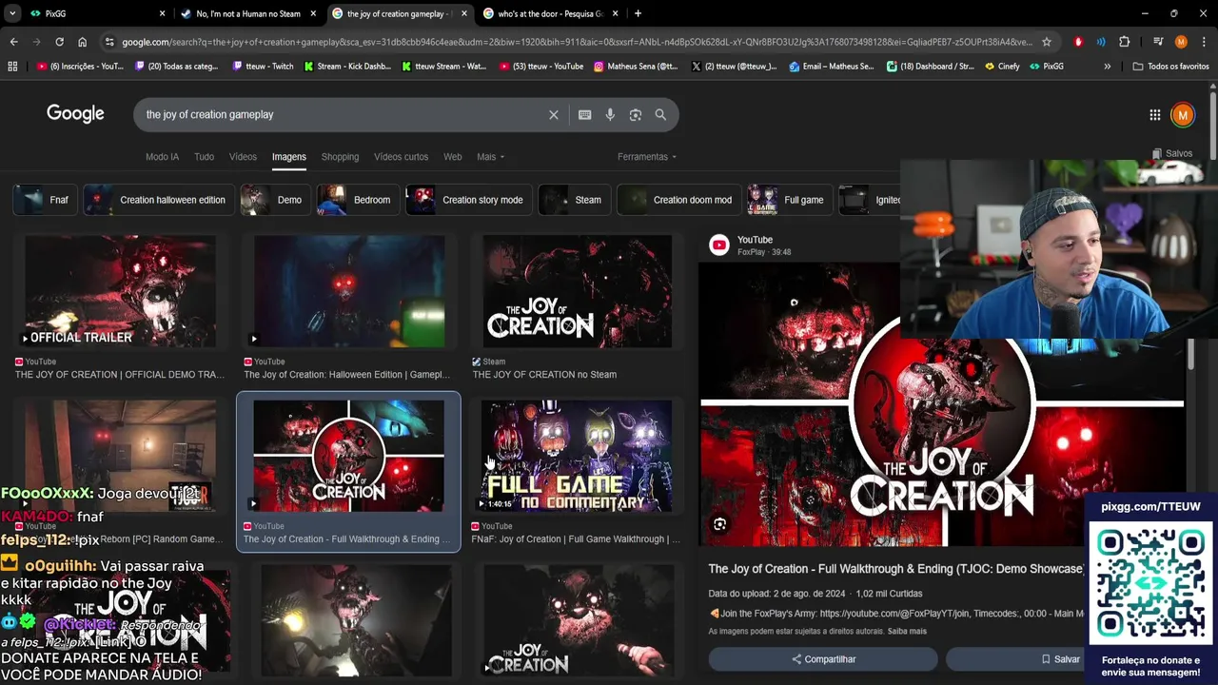Open the Halloween Edition gameplay thumbnail
This screenshot has height=685, width=1218.
[348, 291]
